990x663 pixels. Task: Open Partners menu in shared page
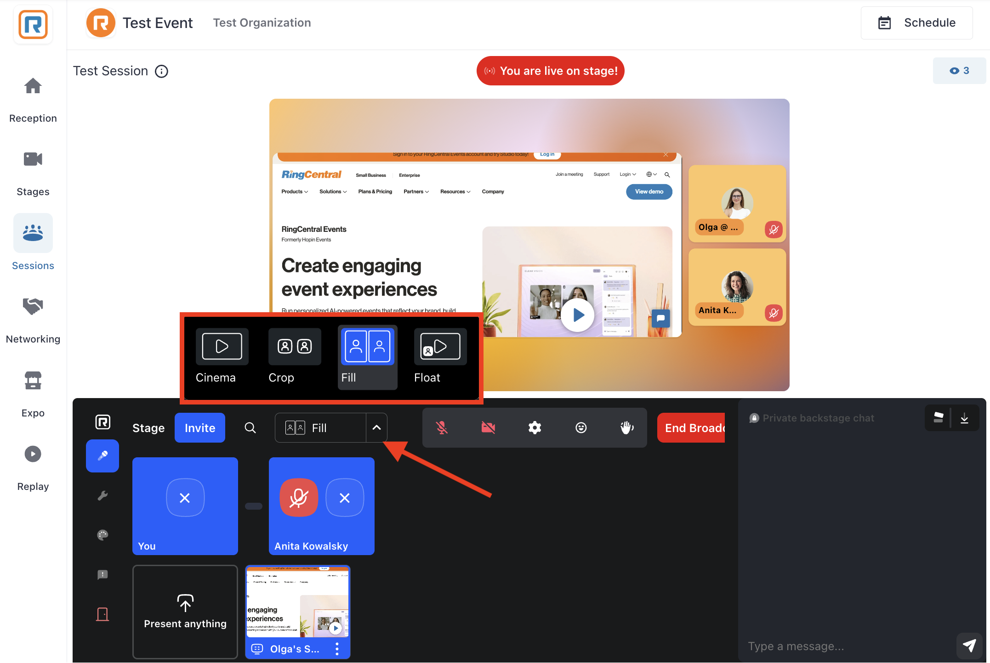(x=416, y=191)
